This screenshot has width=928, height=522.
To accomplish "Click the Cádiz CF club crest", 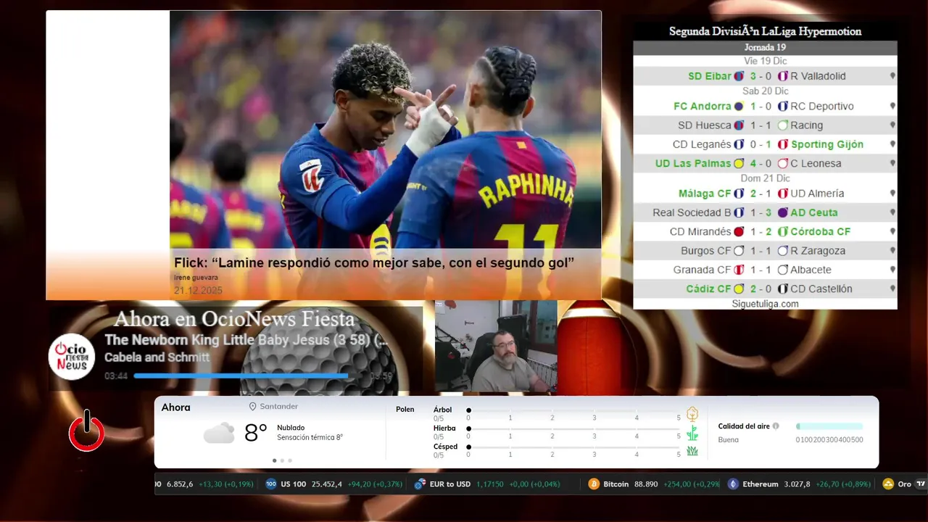I will (739, 289).
